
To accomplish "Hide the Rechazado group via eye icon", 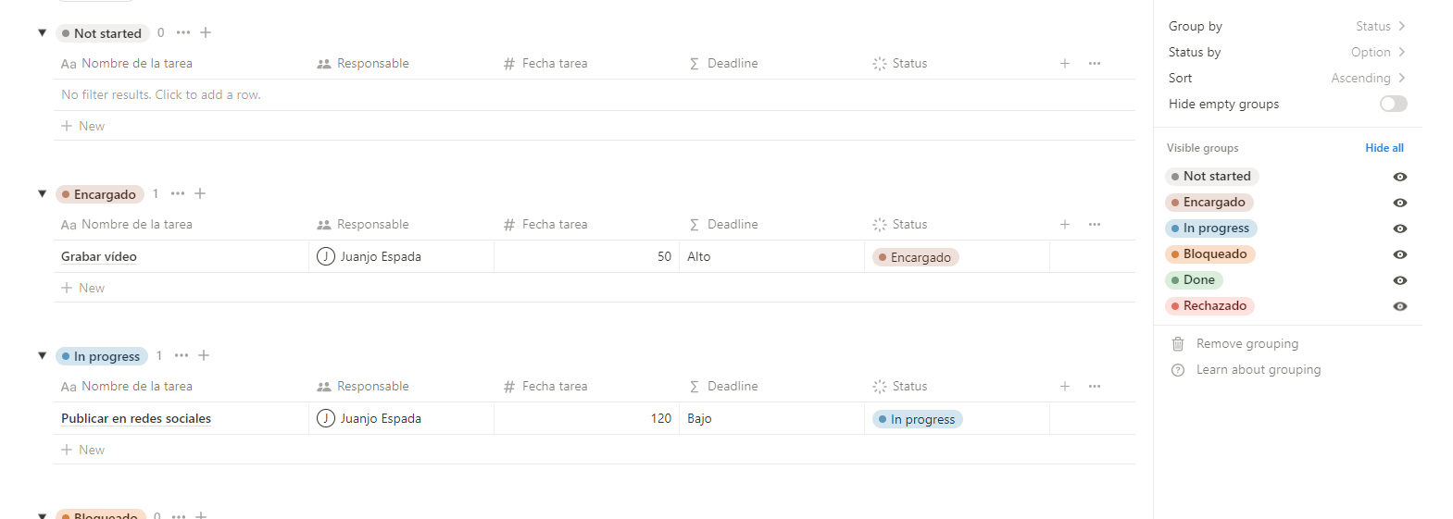I will (x=1400, y=306).
